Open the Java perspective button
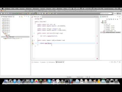Screen dimensions: 122x92 click(119, 14)
